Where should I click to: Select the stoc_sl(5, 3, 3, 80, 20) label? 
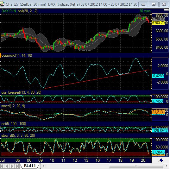[18, 135]
